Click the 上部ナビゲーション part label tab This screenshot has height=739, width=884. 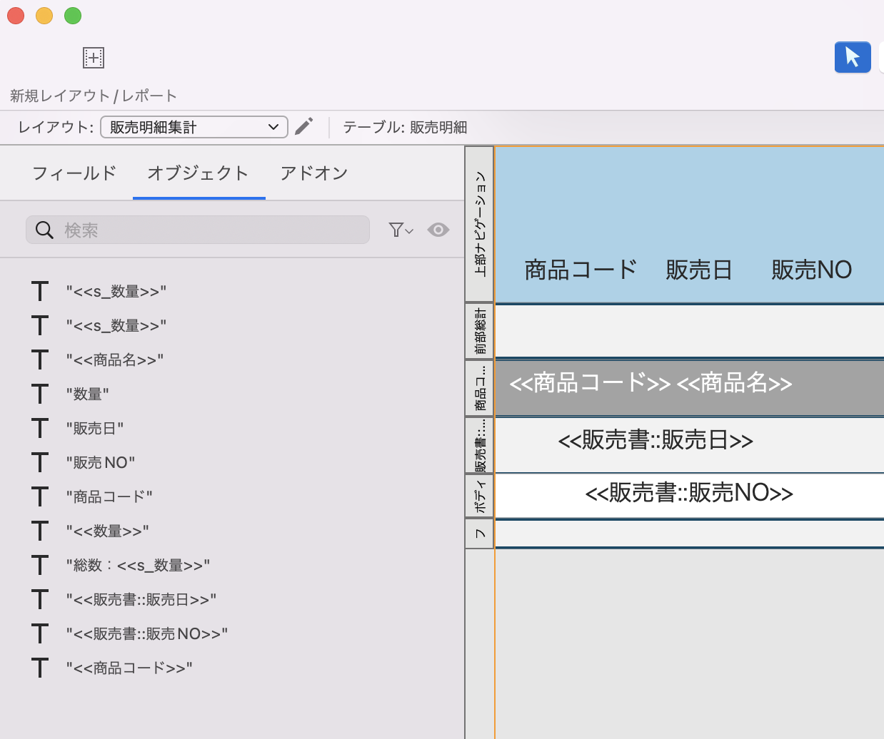pyautogui.click(x=479, y=223)
